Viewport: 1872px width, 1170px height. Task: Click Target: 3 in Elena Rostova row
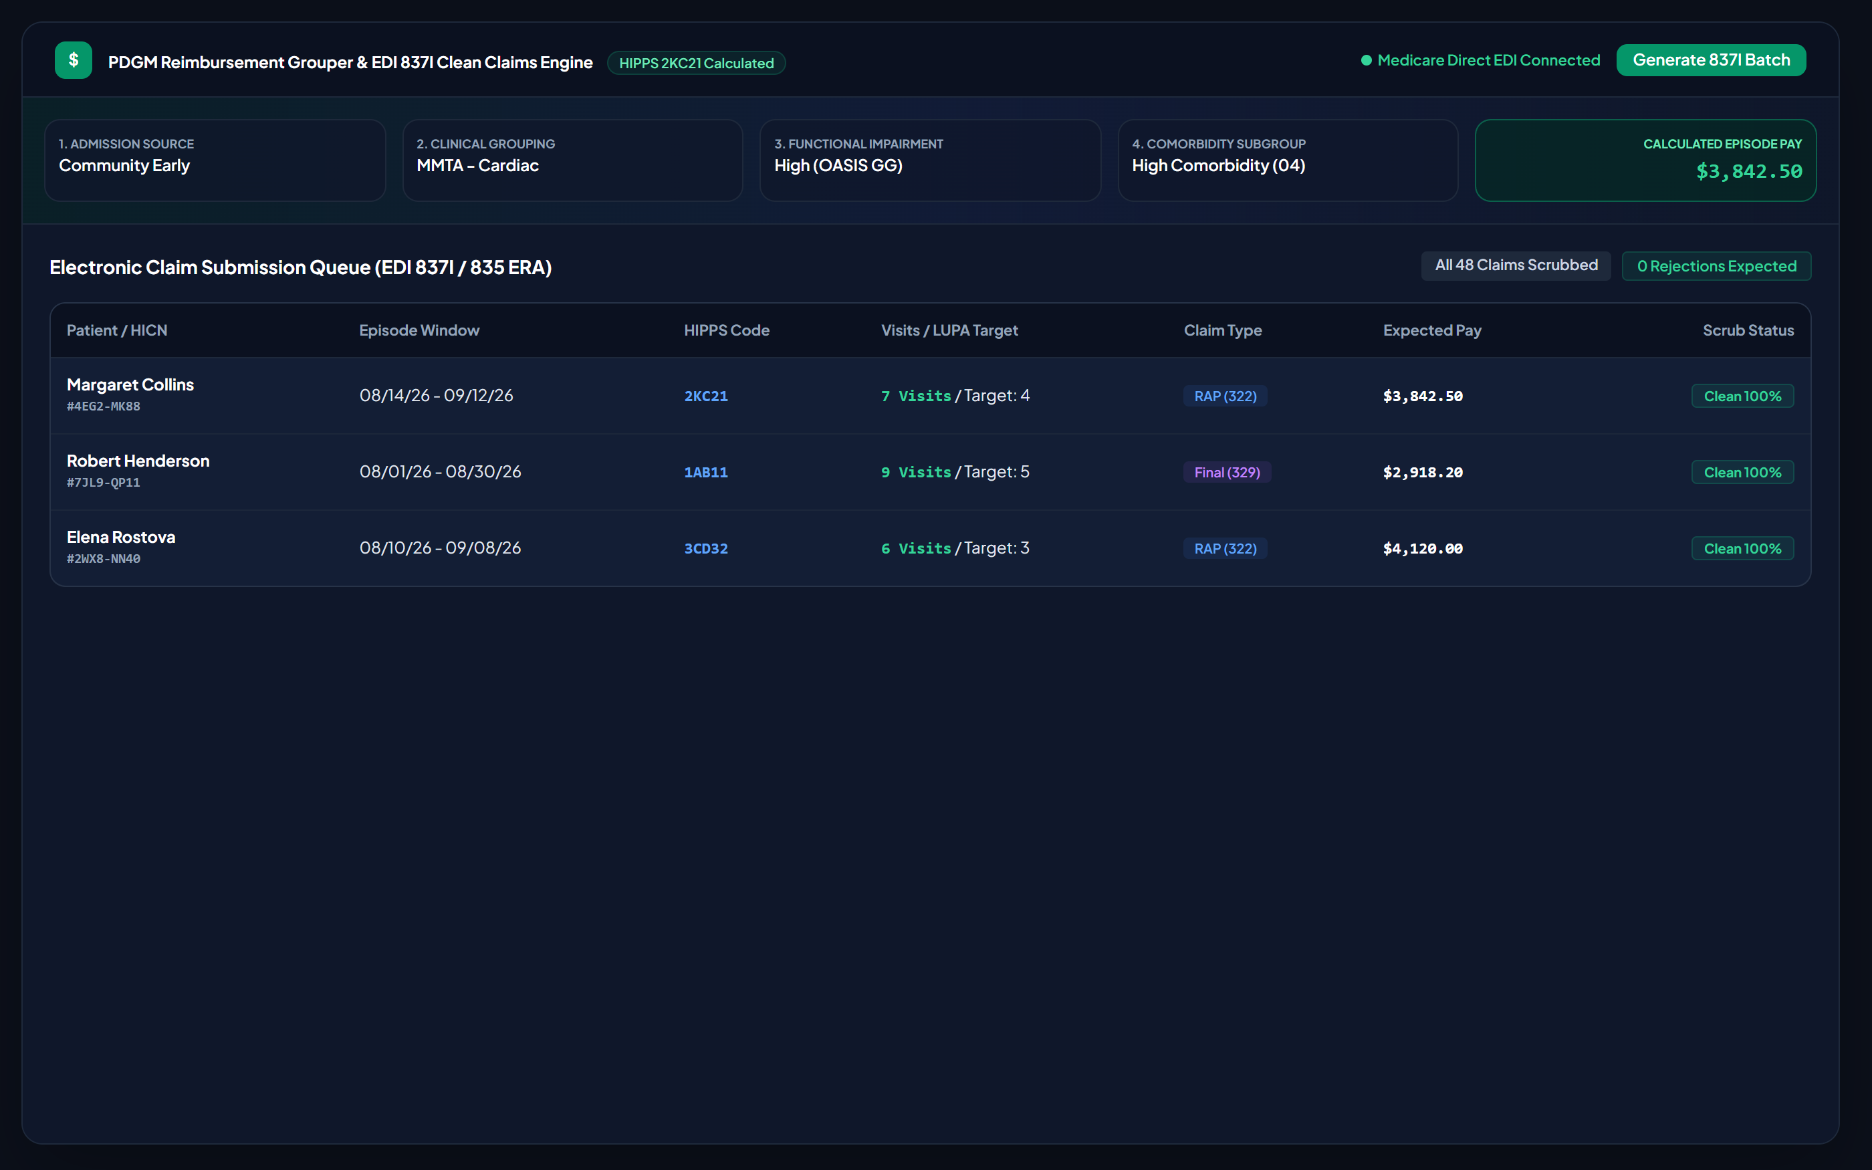click(x=996, y=548)
